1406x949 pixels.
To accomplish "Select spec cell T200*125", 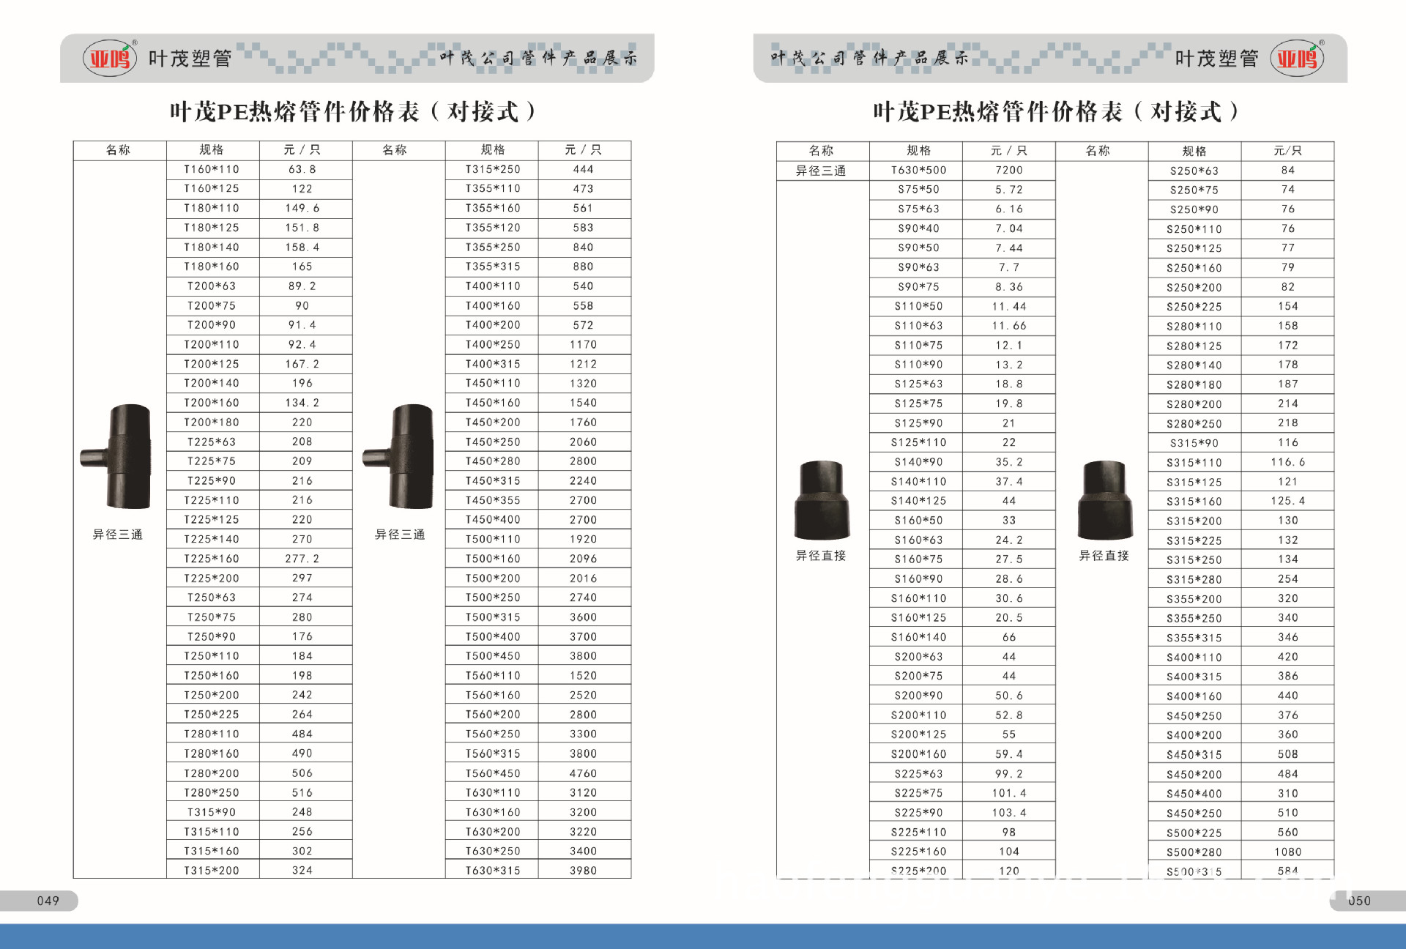I will click(x=212, y=364).
